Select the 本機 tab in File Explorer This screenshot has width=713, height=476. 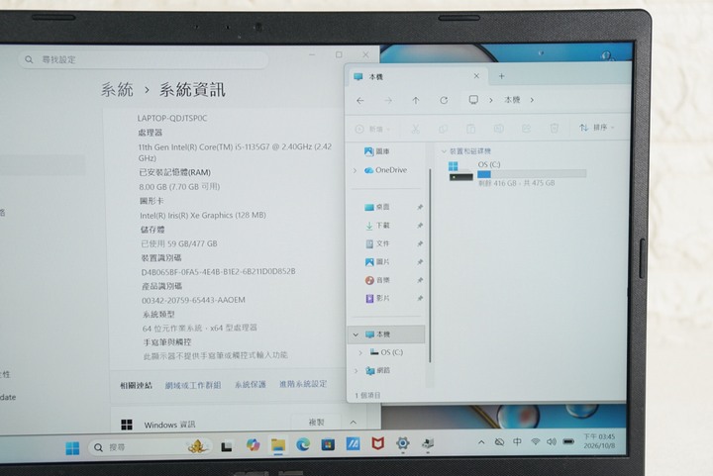point(417,77)
